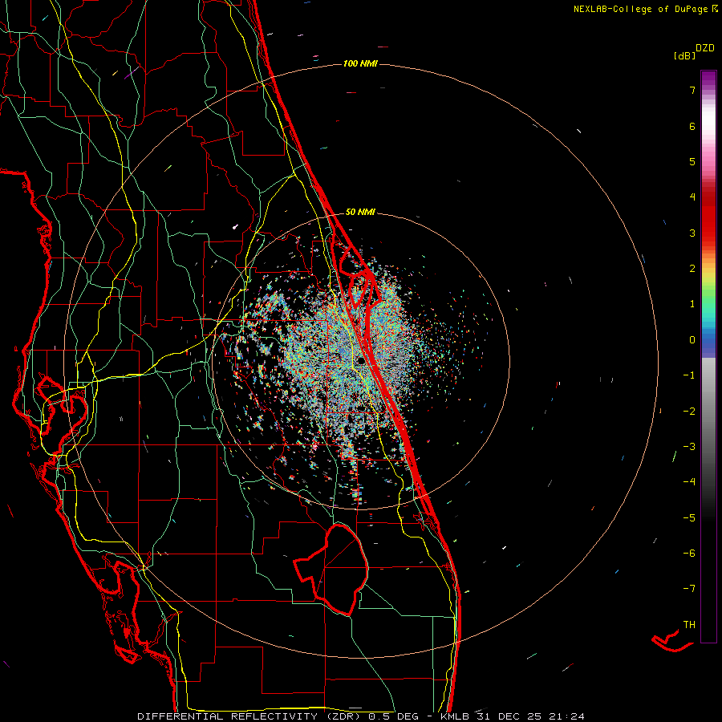Click the NEXLAB-College of DuPage credit text

pos(645,9)
